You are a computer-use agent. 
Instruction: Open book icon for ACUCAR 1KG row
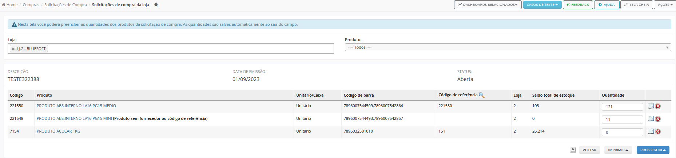(x=651, y=131)
